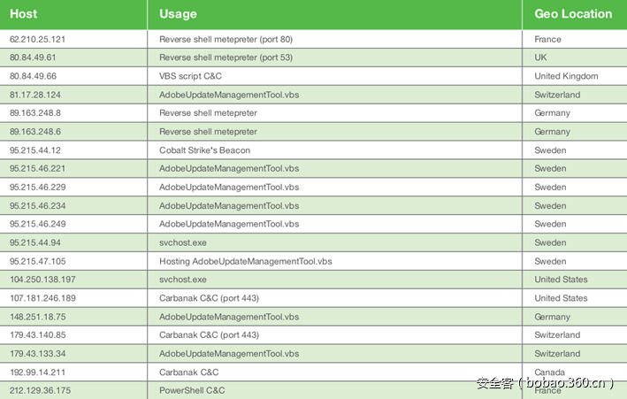Select the host 80.84.49.61 entry
The width and height of the screenshot is (627, 399).
pos(36,58)
